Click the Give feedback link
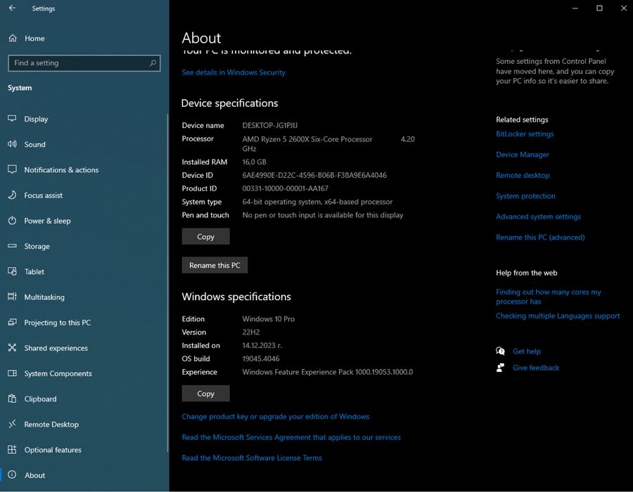The height and width of the screenshot is (492, 633). tap(536, 368)
